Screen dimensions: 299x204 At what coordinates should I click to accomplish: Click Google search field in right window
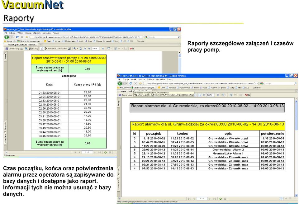pos(279,83)
